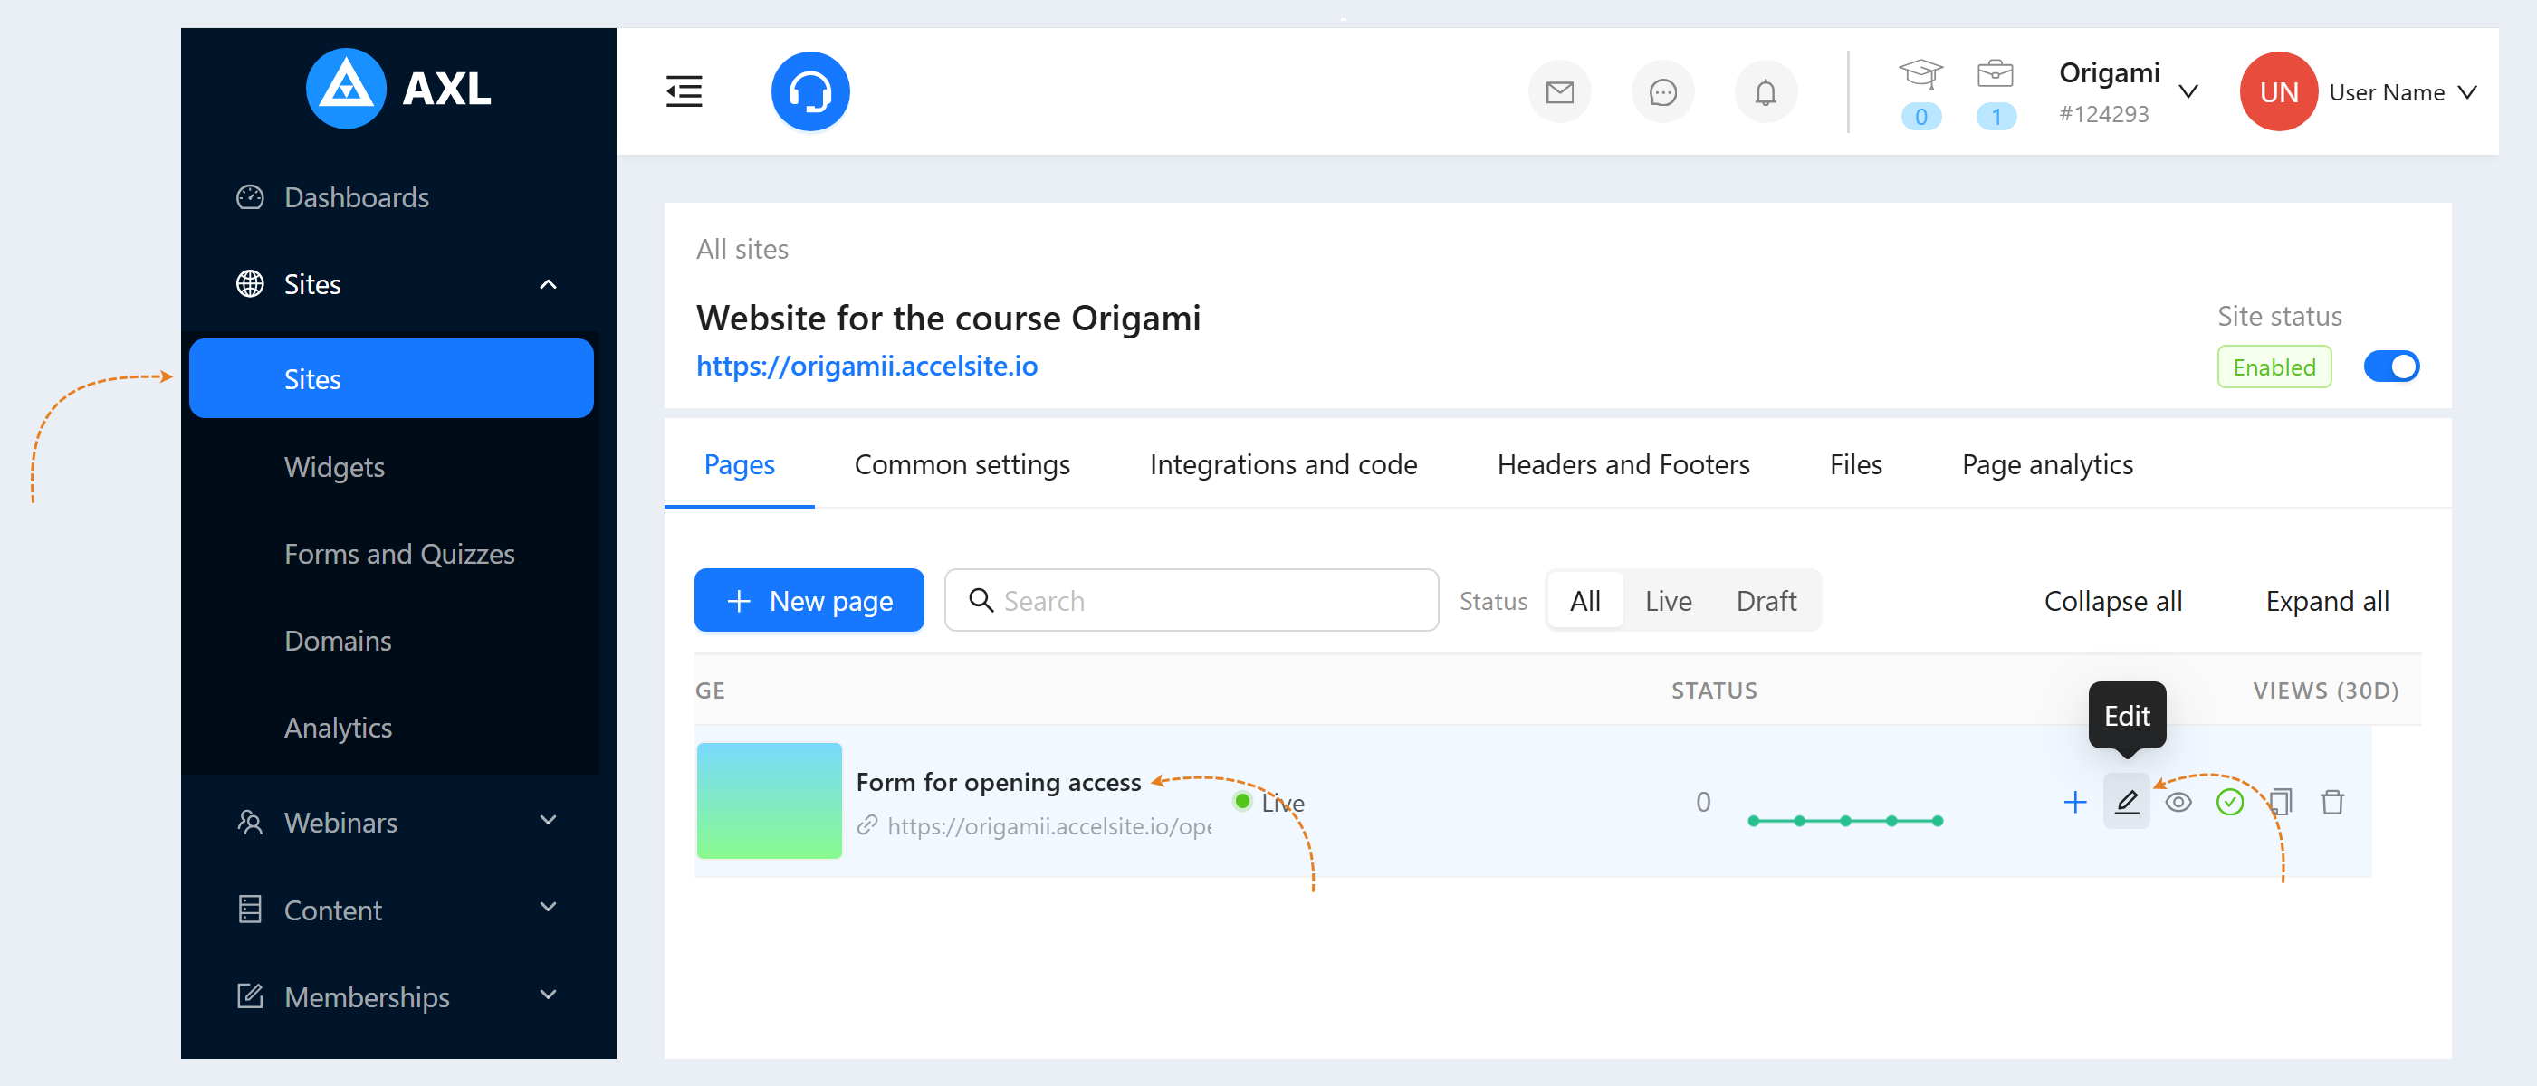Open Domains in the sidebar
Screen dimensions: 2537x1086
point(337,640)
